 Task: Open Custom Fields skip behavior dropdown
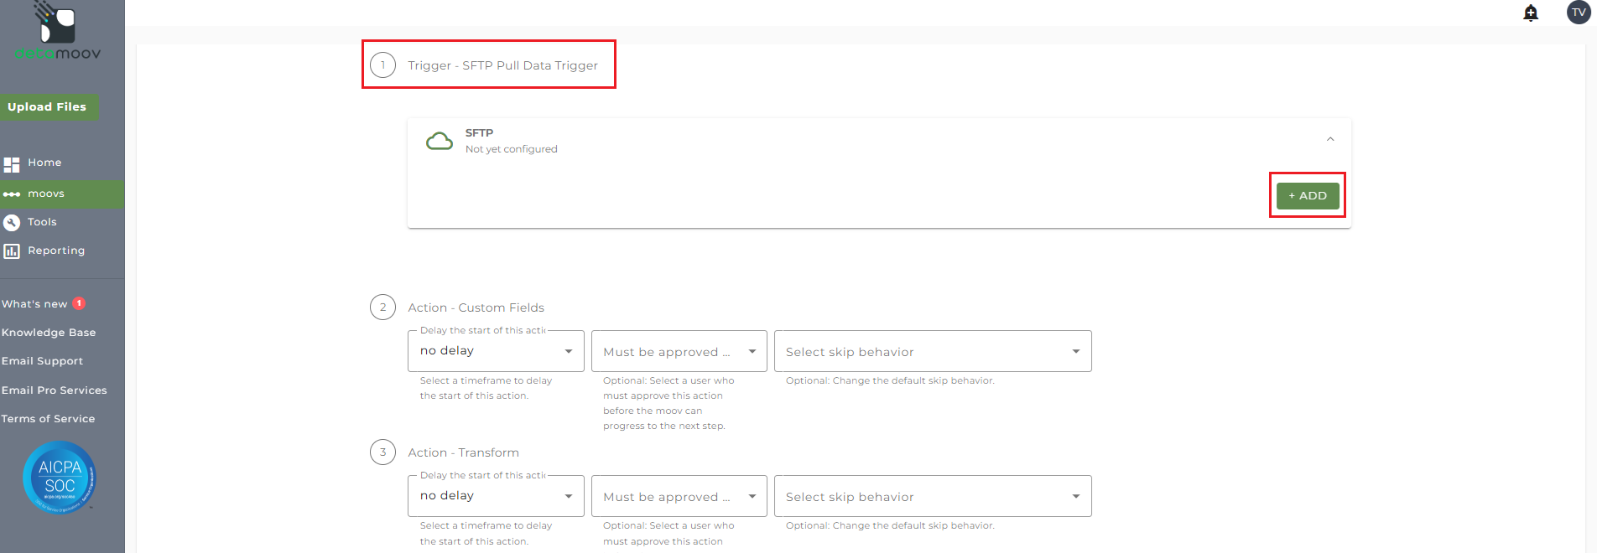(932, 352)
